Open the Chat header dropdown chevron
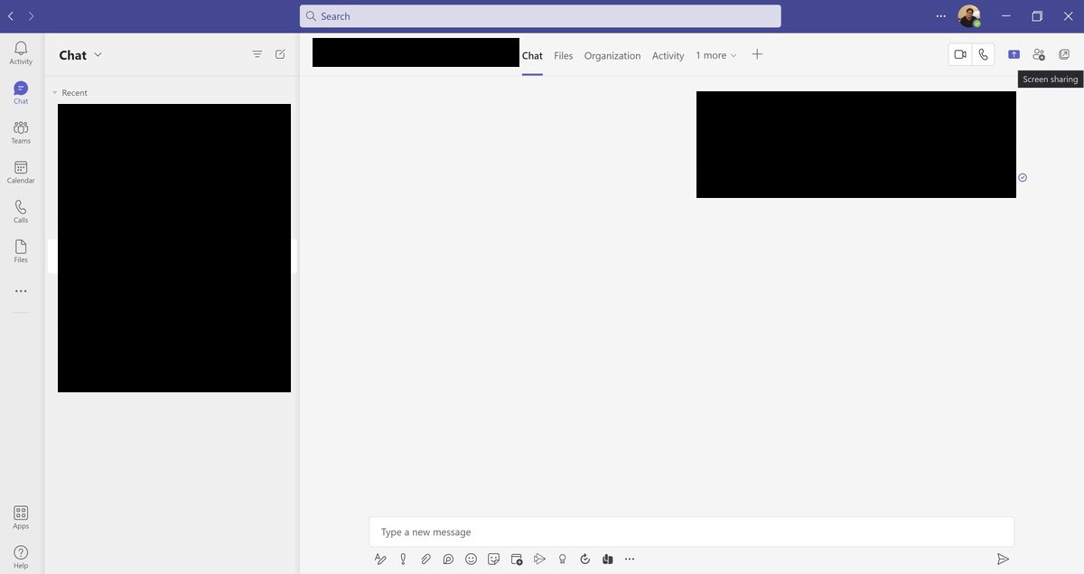Viewport: 1084px width, 574px height. pyautogui.click(x=98, y=54)
